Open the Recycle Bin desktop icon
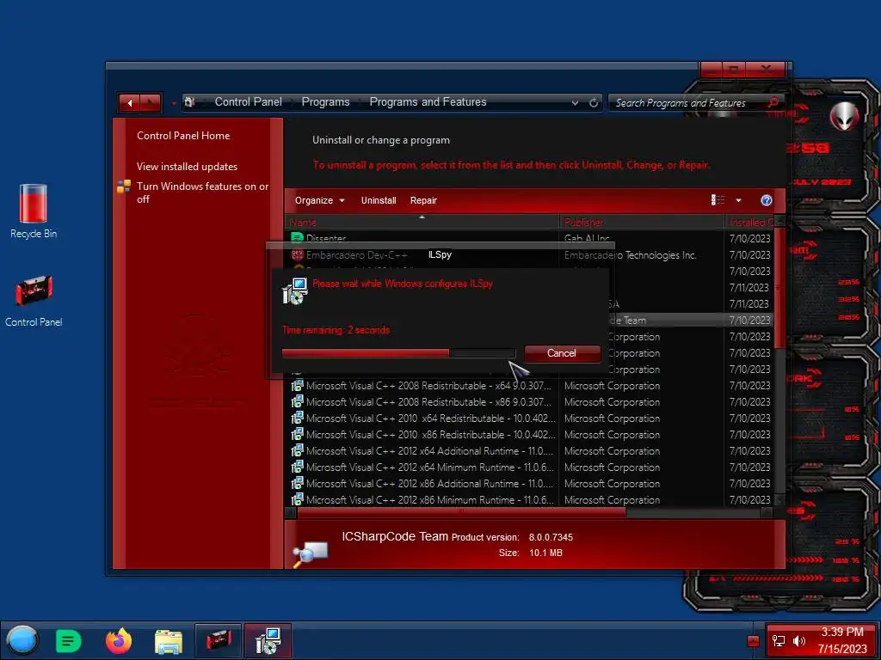This screenshot has height=660, width=881. pyautogui.click(x=34, y=211)
